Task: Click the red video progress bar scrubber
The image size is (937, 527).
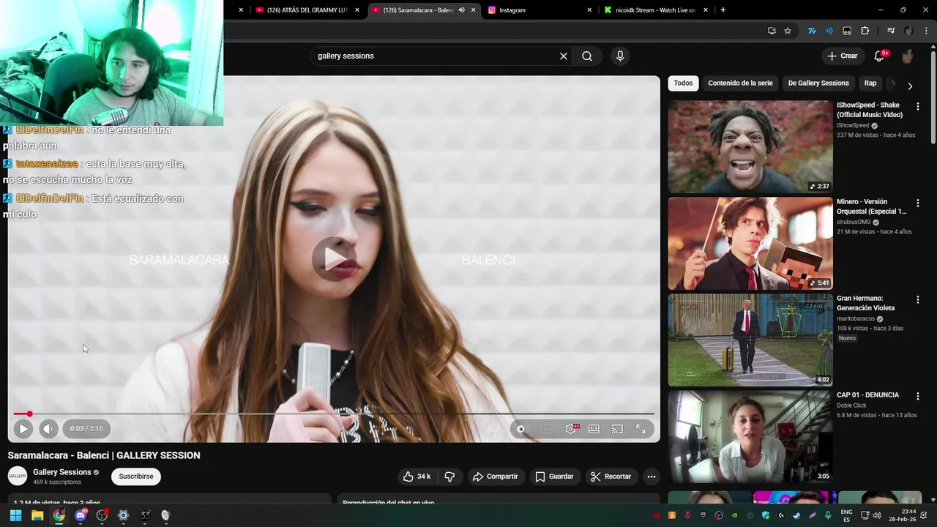Action: pos(29,414)
